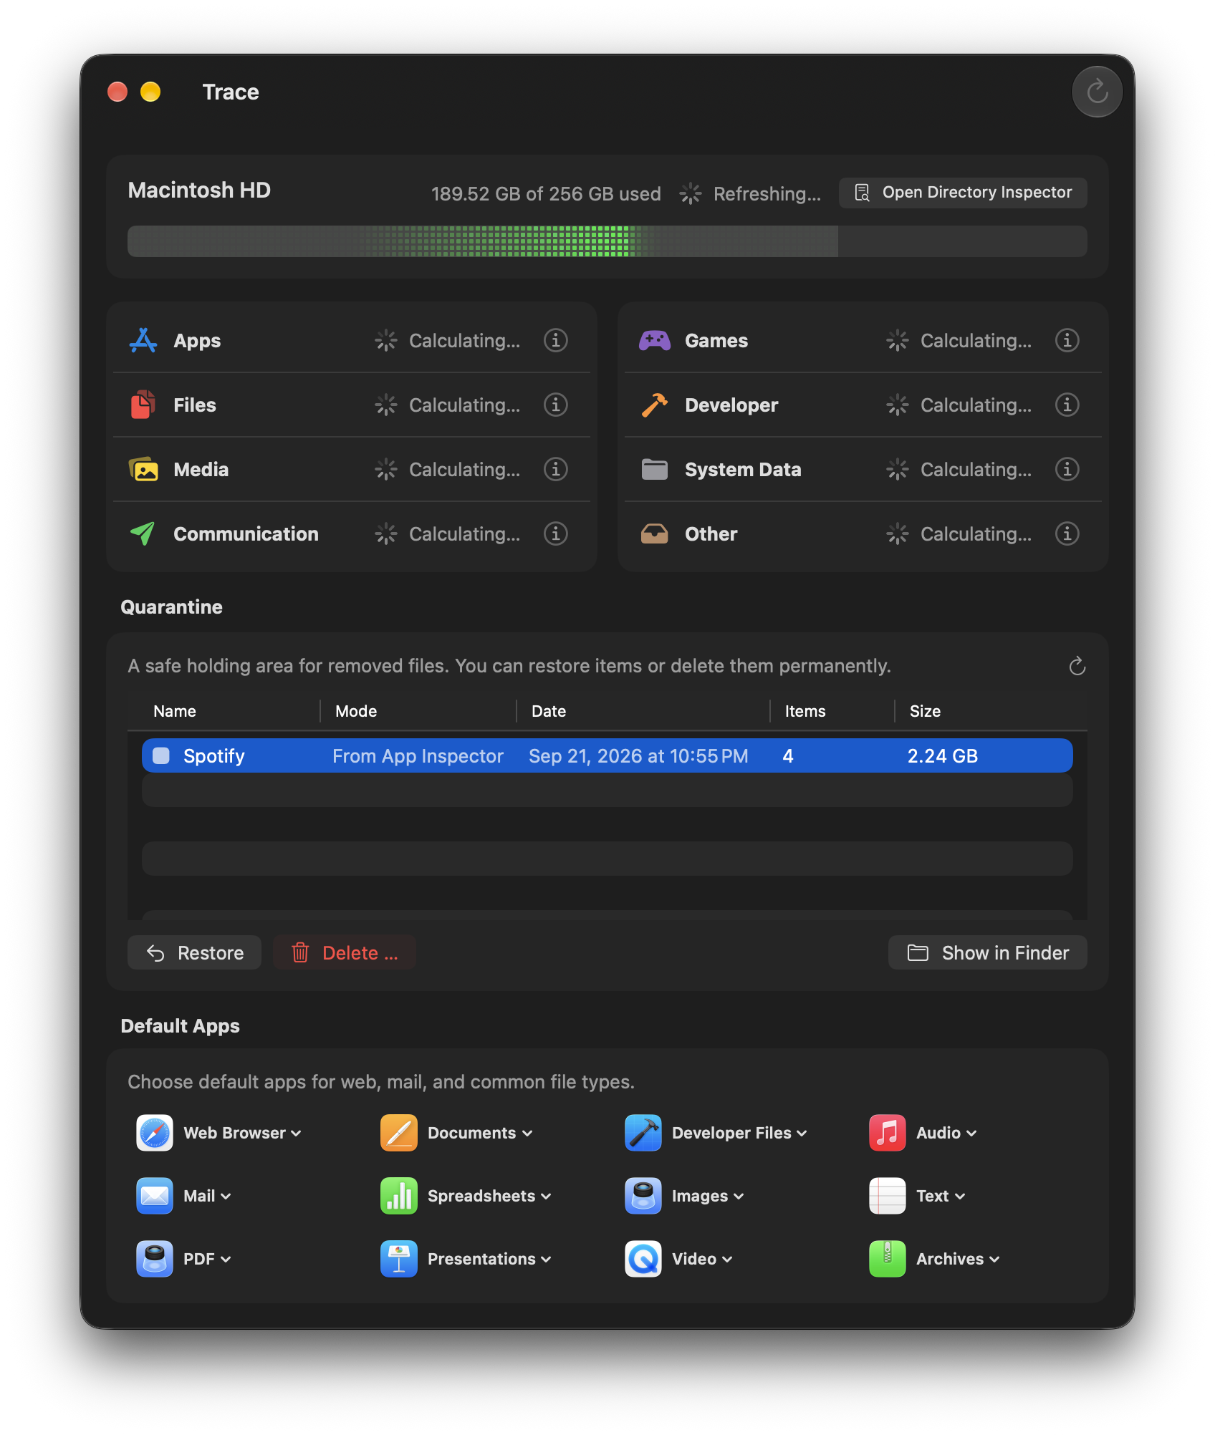The height and width of the screenshot is (1435, 1215).
Task: Click the Macintosh HD storage usage bar
Action: (x=607, y=241)
